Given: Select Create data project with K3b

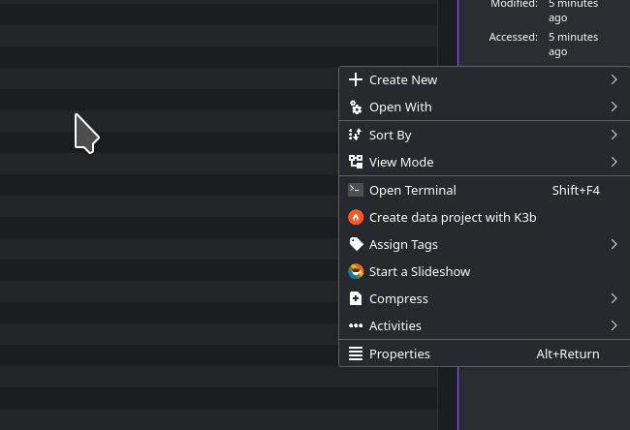Looking at the screenshot, I should tap(453, 217).
